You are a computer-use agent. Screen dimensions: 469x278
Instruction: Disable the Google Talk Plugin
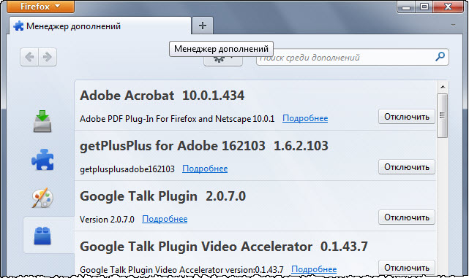point(407,217)
